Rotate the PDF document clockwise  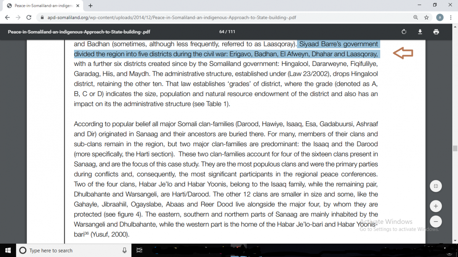point(404,32)
